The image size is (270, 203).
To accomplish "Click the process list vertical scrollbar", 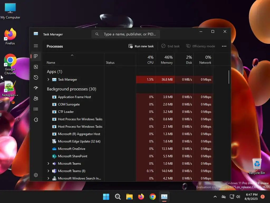I will tap(229, 77).
